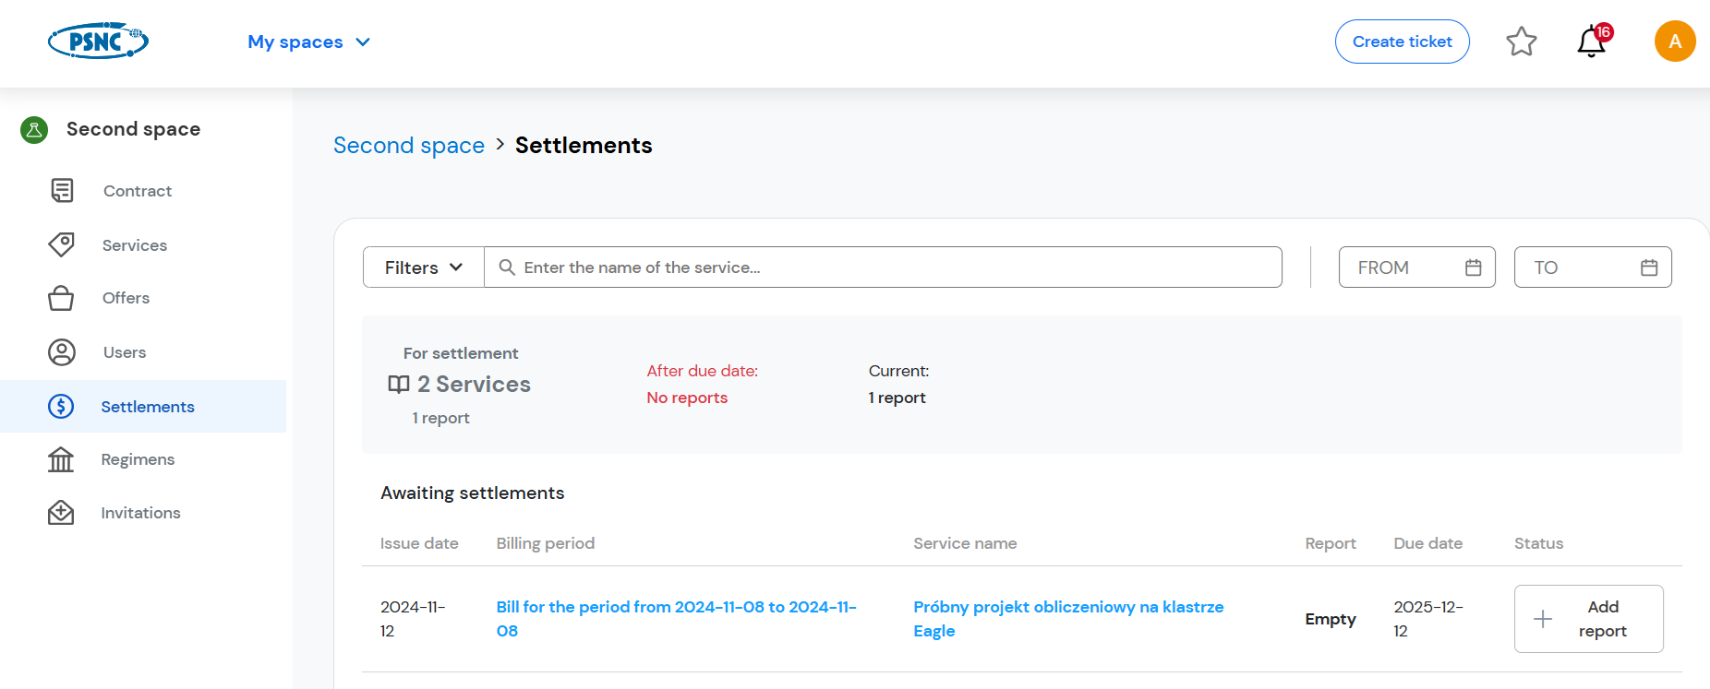The width and height of the screenshot is (1710, 689).
Task: Click the 'Empty' report cell
Action: pyautogui.click(x=1331, y=619)
